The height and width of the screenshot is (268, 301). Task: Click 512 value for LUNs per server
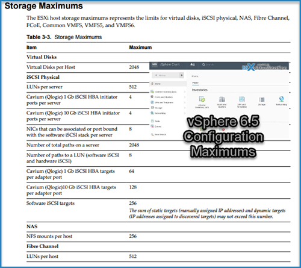point(133,87)
